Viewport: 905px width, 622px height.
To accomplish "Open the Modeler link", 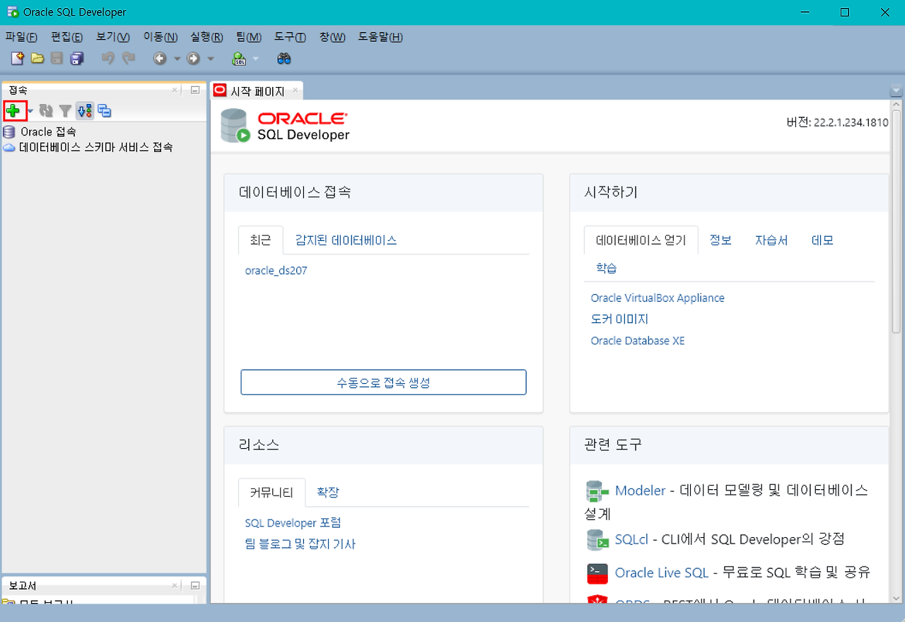I will [x=641, y=491].
